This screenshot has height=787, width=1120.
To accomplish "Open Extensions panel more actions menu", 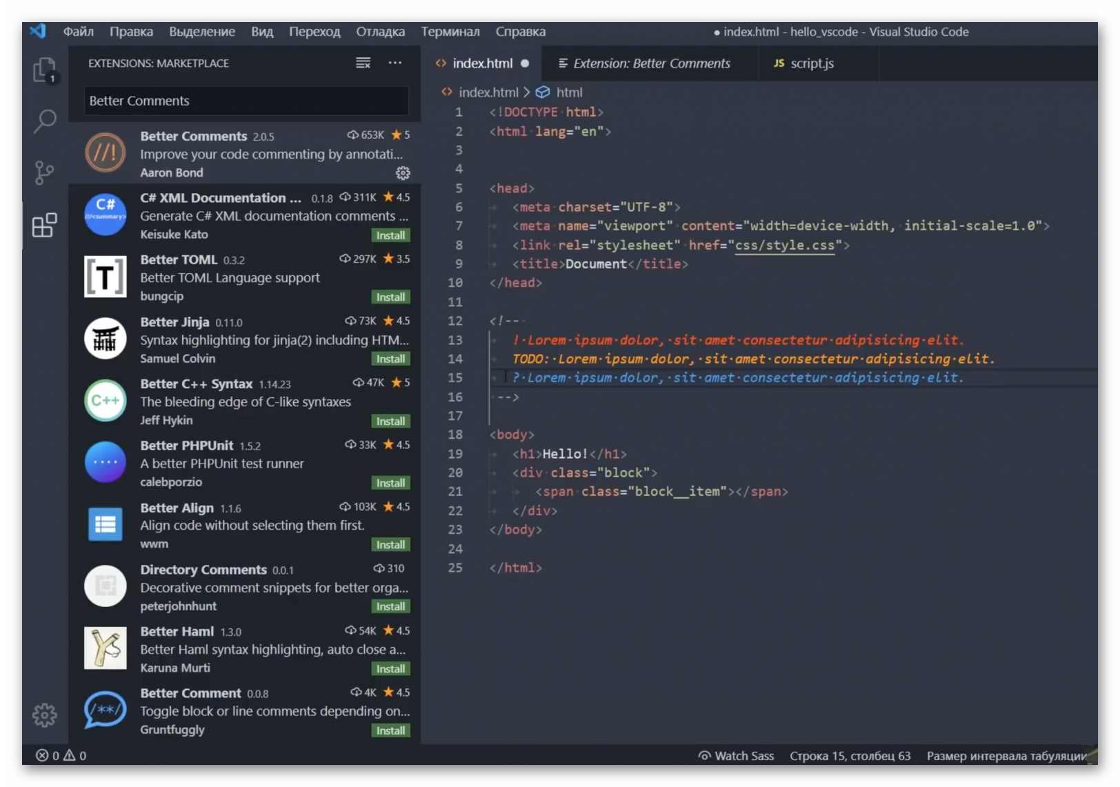I will point(394,63).
